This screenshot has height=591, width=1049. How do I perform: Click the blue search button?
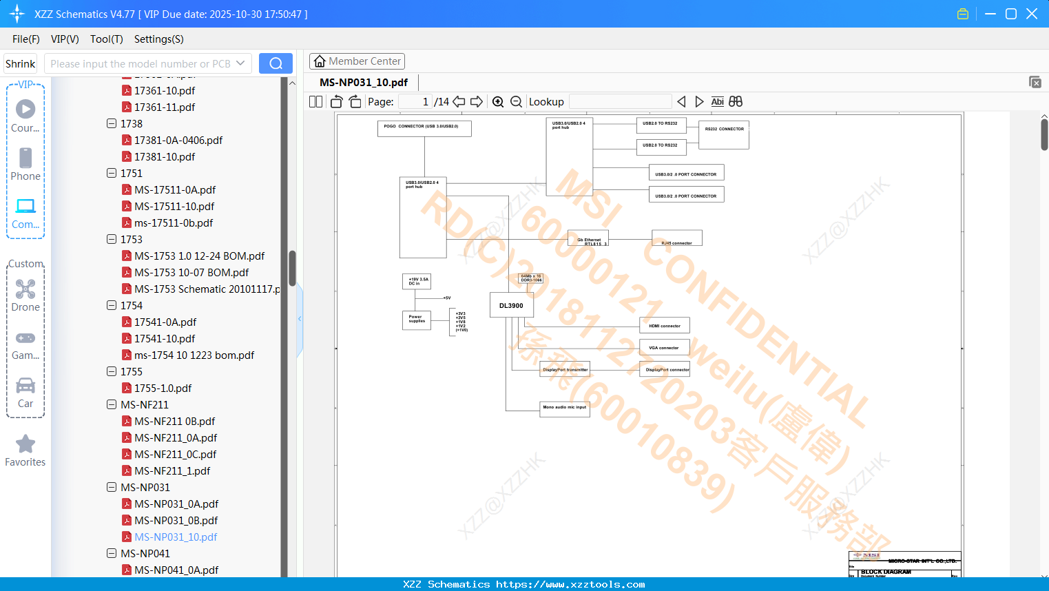click(276, 63)
